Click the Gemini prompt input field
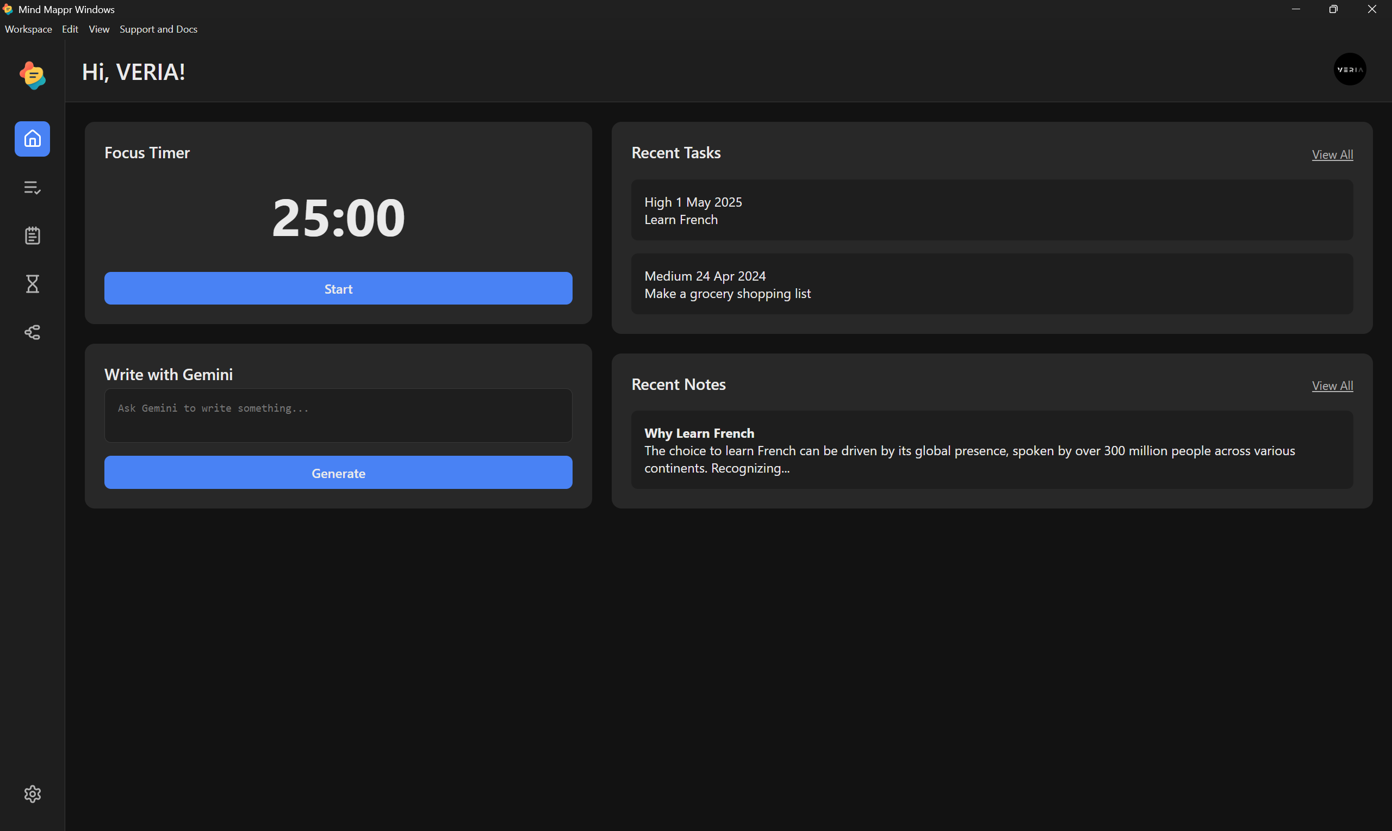 point(338,415)
